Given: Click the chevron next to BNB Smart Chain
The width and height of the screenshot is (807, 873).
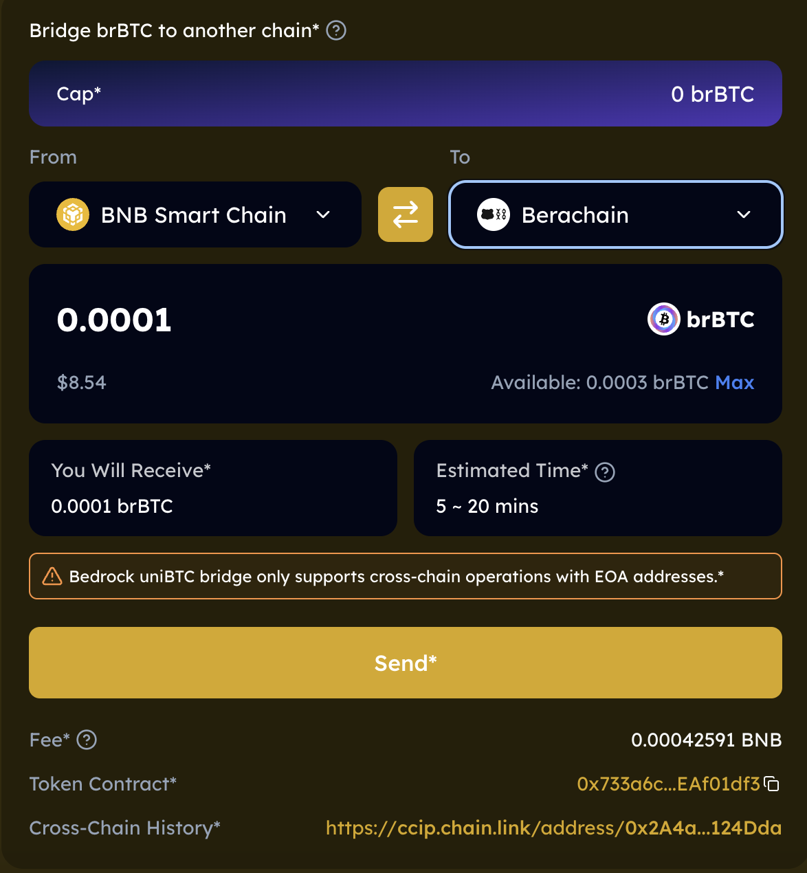Looking at the screenshot, I should tap(323, 214).
